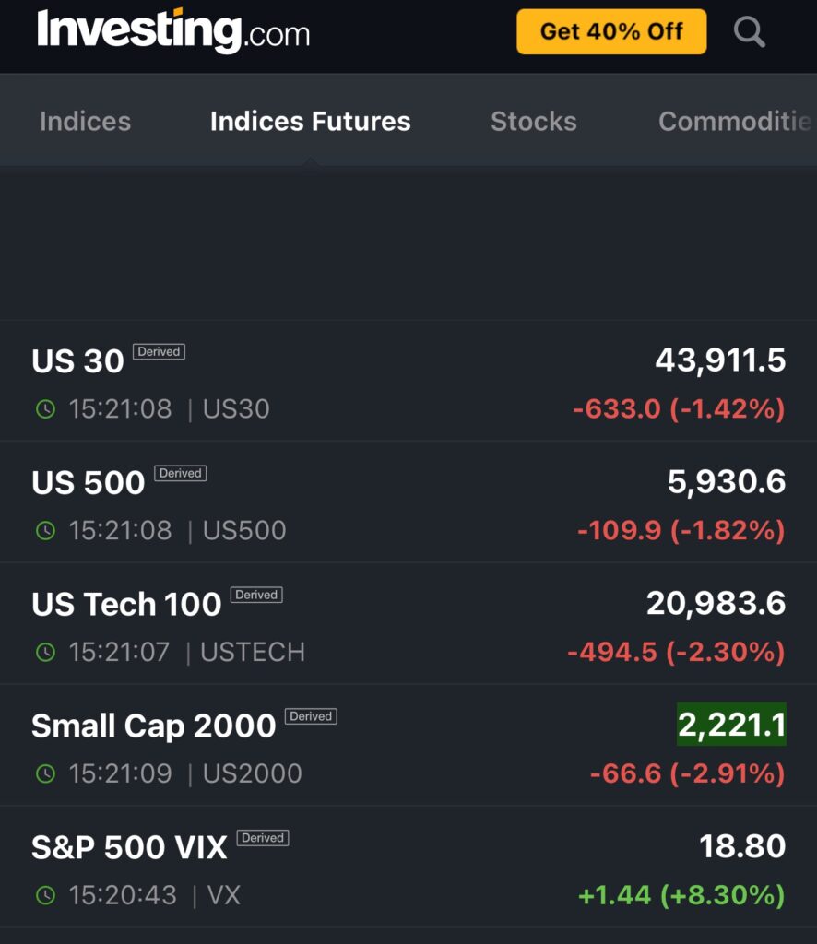The width and height of the screenshot is (817, 944).
Task: Click the clock icon beside USTECH
Action: click(x=45, y=653)
